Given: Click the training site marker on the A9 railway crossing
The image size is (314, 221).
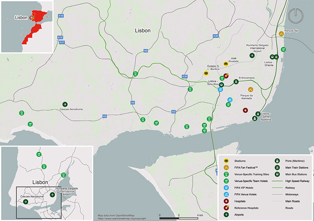Looking at the screenshot, I should 135,74.
